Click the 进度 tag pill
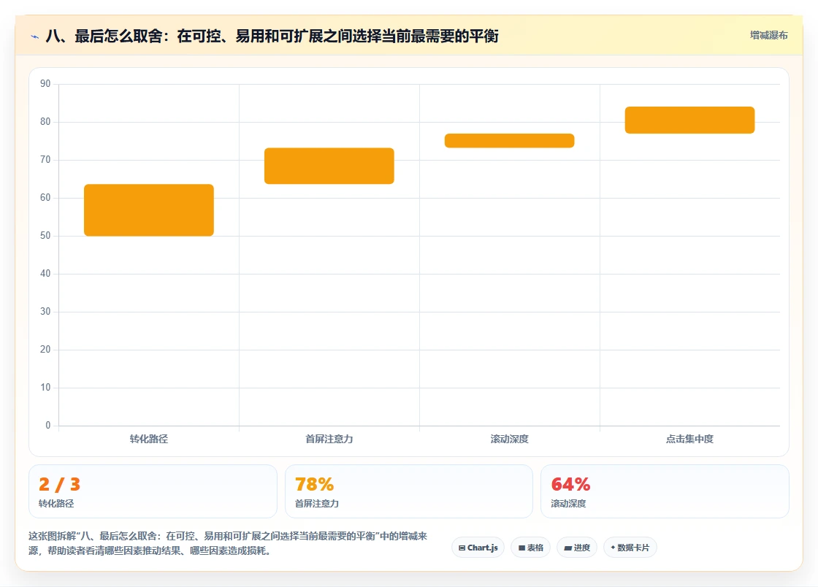Image resolution: width=818 pixels, height=587 pixels. pos(577,548)
